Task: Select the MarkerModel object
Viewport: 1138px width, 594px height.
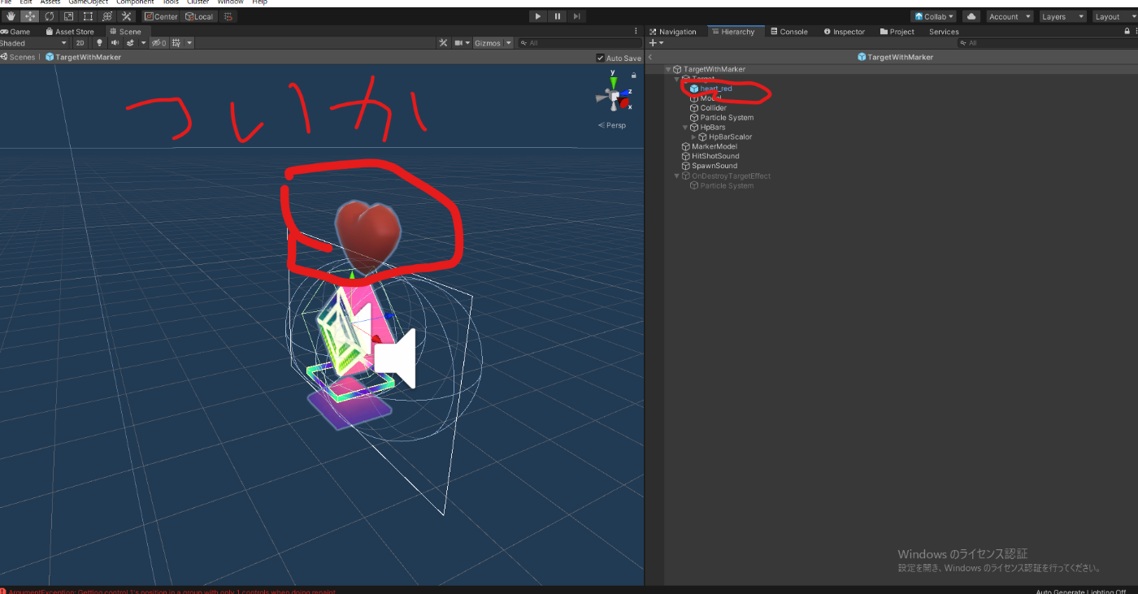Action: (x=709, y=147)
